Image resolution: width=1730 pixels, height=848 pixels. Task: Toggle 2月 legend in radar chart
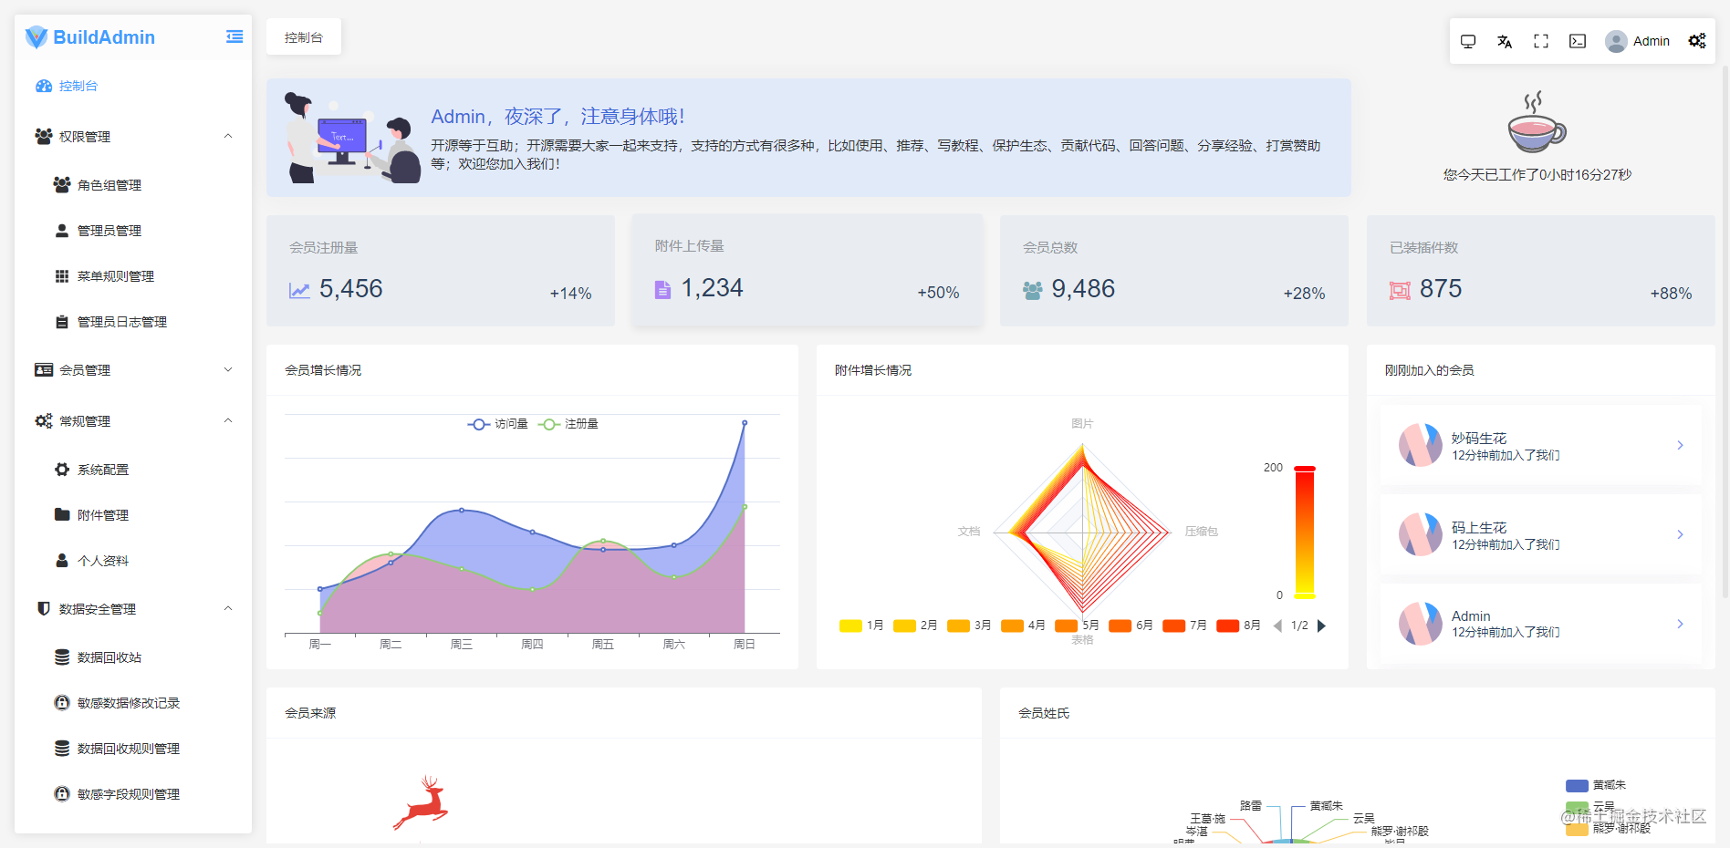click(x=915, y=626)
